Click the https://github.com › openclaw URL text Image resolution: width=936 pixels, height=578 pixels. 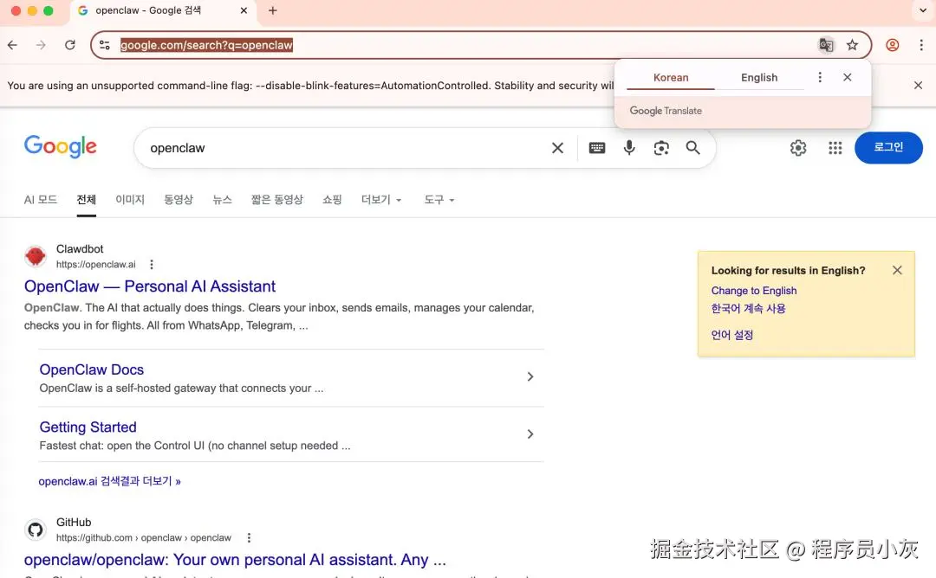(143, 537)
